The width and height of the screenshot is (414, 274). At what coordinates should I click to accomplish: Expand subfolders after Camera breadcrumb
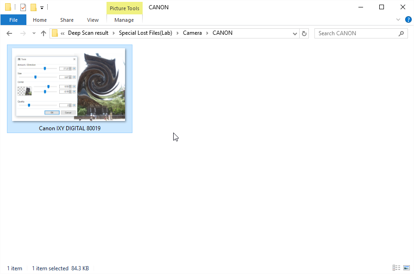pyautogui.click(x=207, y=33)
